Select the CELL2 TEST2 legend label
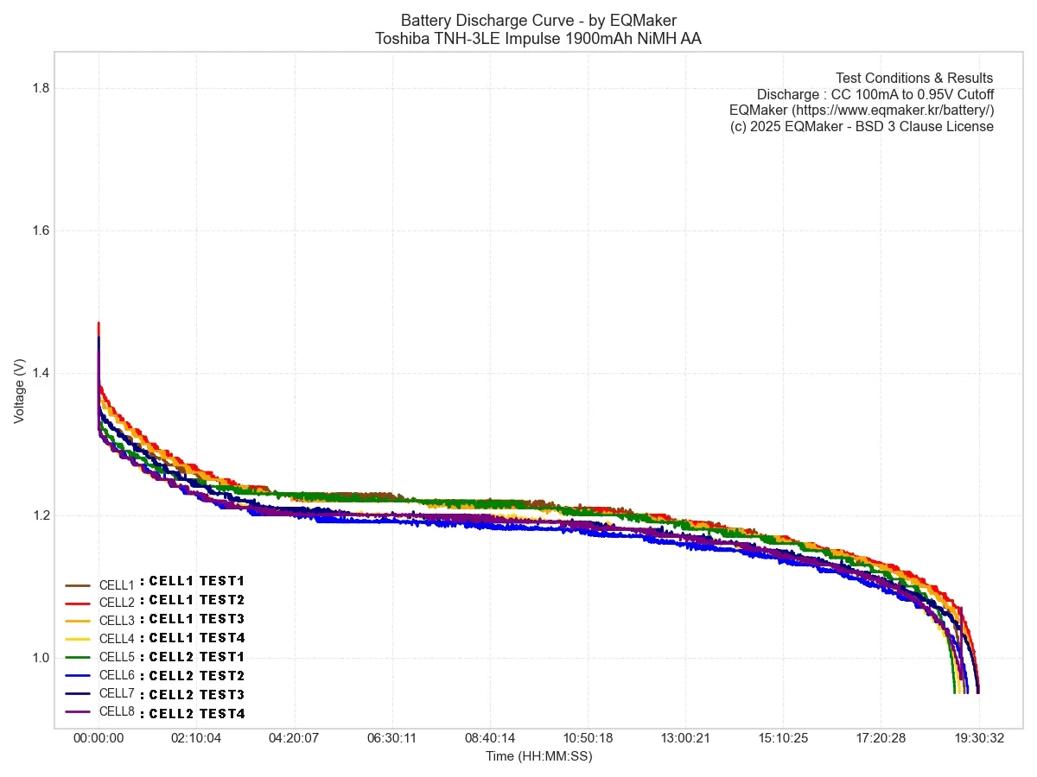 click(196, 675)
